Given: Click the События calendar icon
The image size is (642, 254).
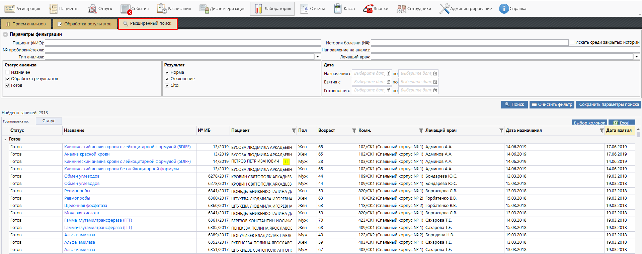Looking at the screenshot, I should (x=126, y=9).
